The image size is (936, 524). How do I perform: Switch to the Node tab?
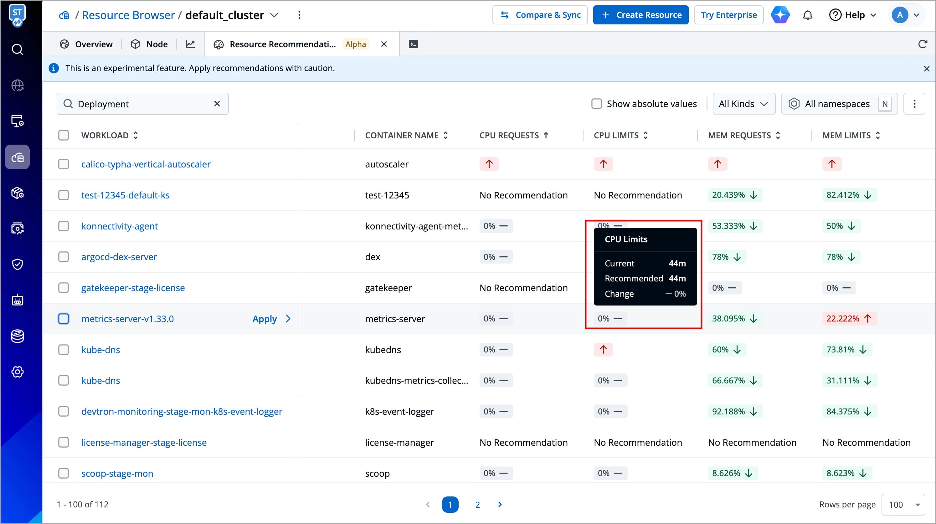(149, 44)
